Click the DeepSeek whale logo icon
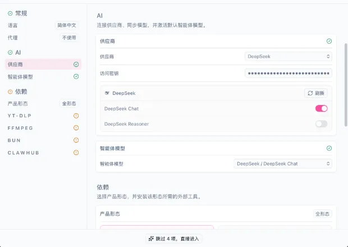The image size is (348, 247). (x=107, y=93)
